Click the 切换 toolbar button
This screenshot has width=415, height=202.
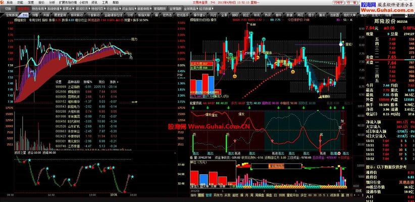click(x=8, y=9)
